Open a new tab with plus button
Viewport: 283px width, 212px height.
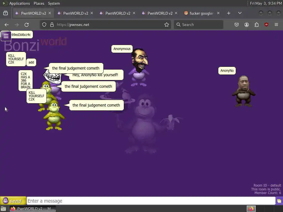coord(229,13)
